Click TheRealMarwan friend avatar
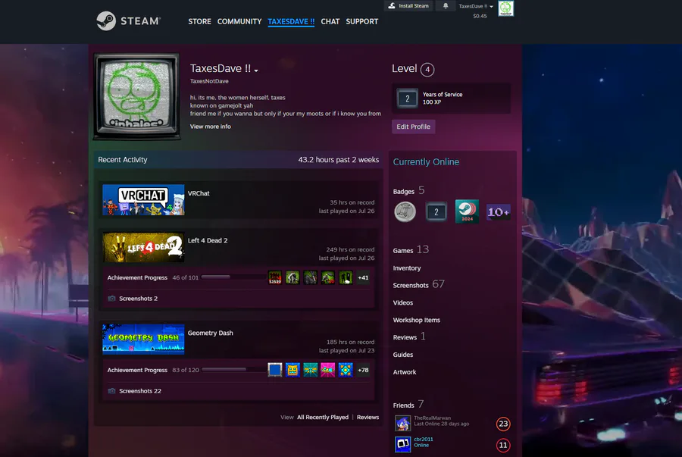The height and width of the screenshot is (457, 682). (403, 424)
